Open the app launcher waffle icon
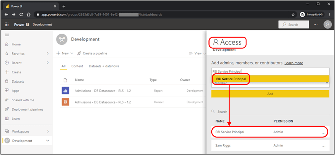 pyautogui.click(x=7, y=25)
